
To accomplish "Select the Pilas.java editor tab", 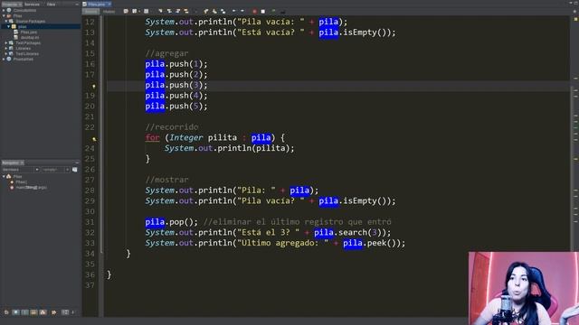I will (97, 4).
